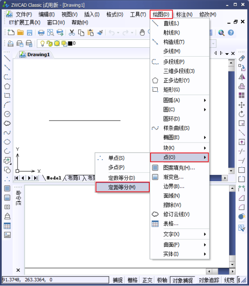
Task: Click the black layer color swatch
Action: 70,44
